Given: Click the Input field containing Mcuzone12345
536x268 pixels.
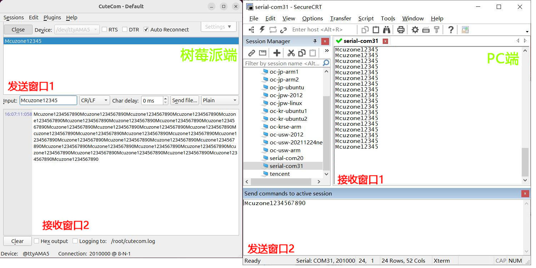Looking at the screenshot, I should click(x=48, y=100).
